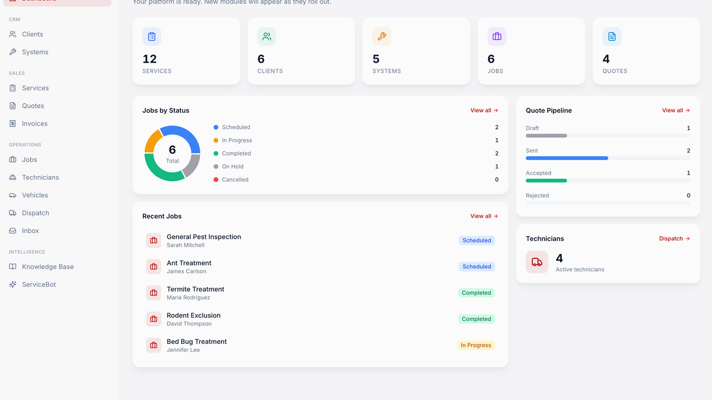The height and width of the screenshot is (400, 712).
Task: Open the Dispatch link in Technicians card
Action: pos(675,239)
